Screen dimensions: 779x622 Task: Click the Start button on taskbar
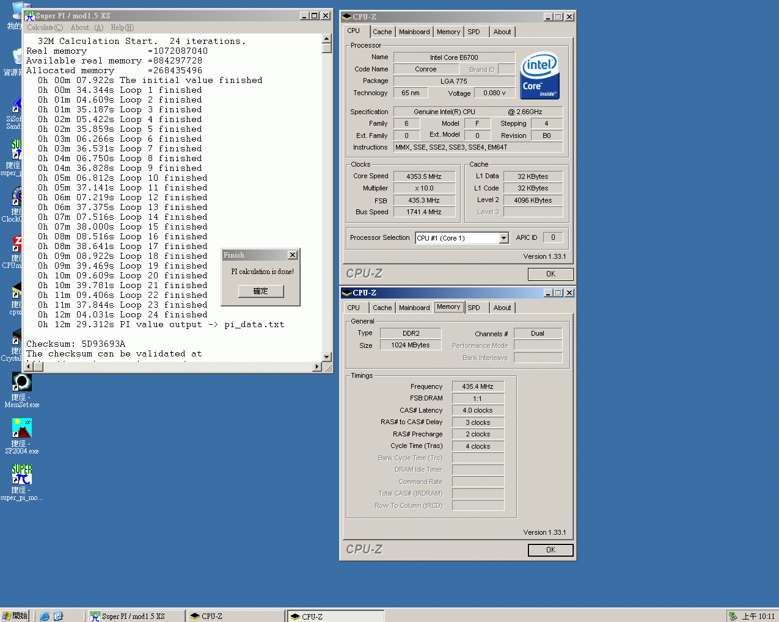[15, 616]
